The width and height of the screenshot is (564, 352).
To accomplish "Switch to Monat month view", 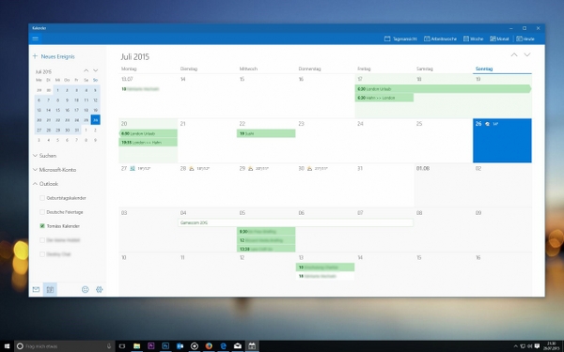I will pos(499,38).
